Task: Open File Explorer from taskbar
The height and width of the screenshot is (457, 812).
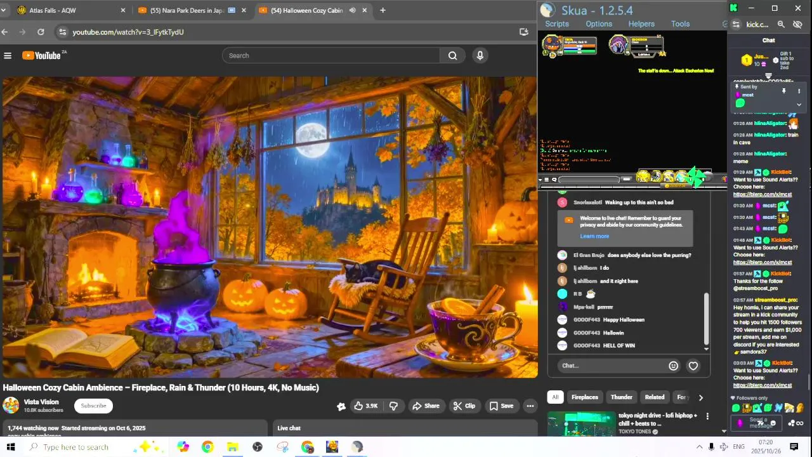Action: point(232,447)
